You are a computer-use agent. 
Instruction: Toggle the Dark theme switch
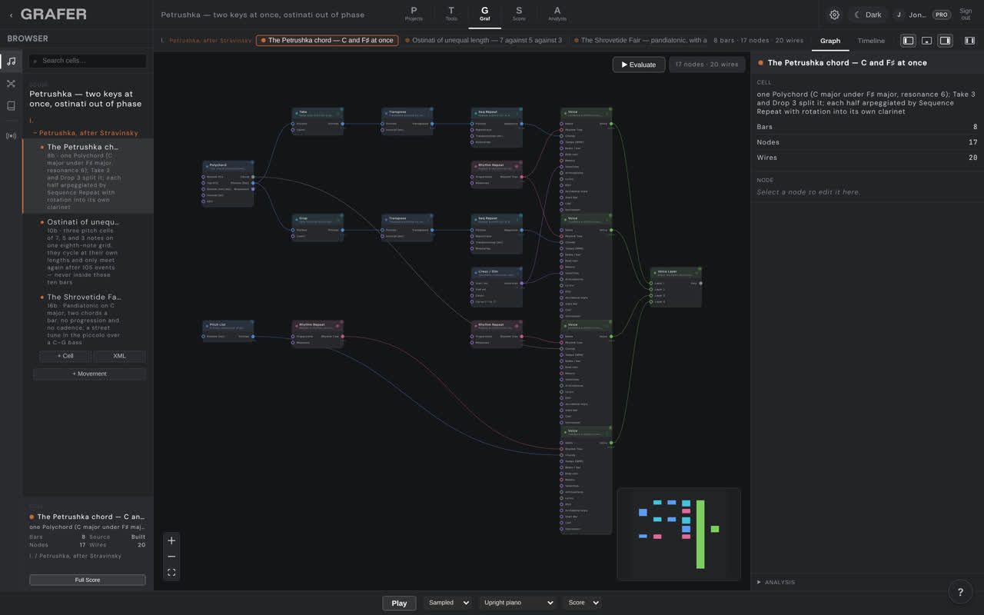pyautogui.click(x=868, y=15)
